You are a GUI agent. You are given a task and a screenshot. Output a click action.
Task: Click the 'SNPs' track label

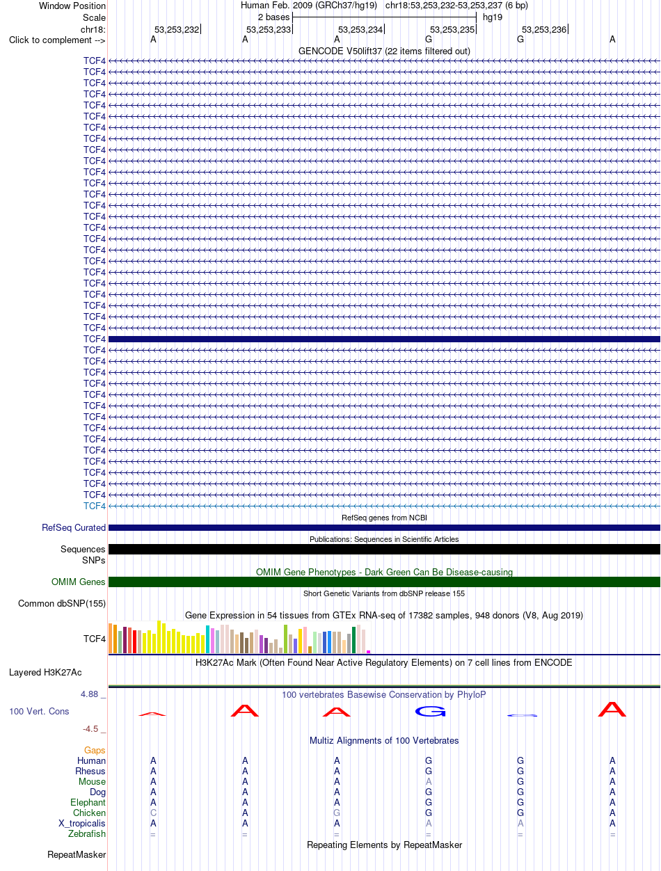tap(94, 561)
